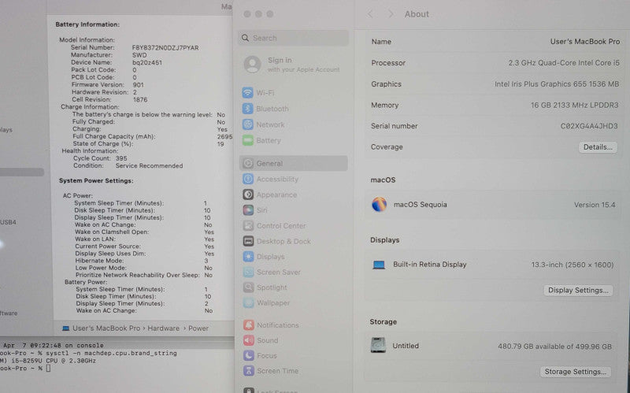
Task: Click the highlighted sidebar row in System Information
Action: 22,172
